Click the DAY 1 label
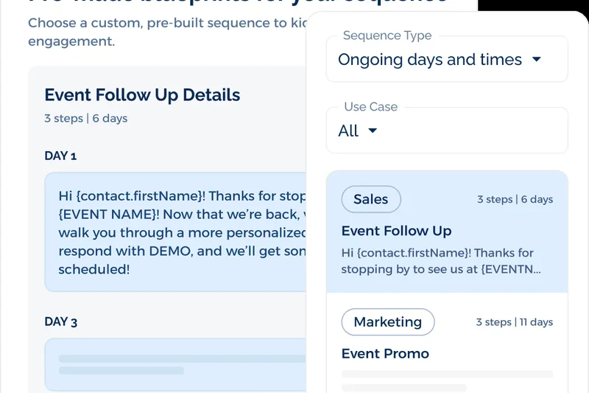The image size is (589, 393). 60,156
